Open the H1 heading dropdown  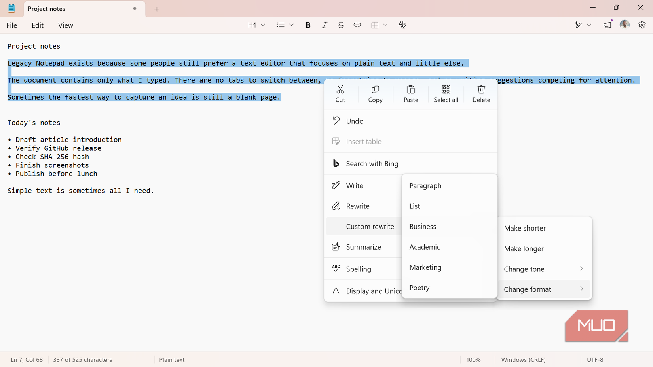(256, 25)
